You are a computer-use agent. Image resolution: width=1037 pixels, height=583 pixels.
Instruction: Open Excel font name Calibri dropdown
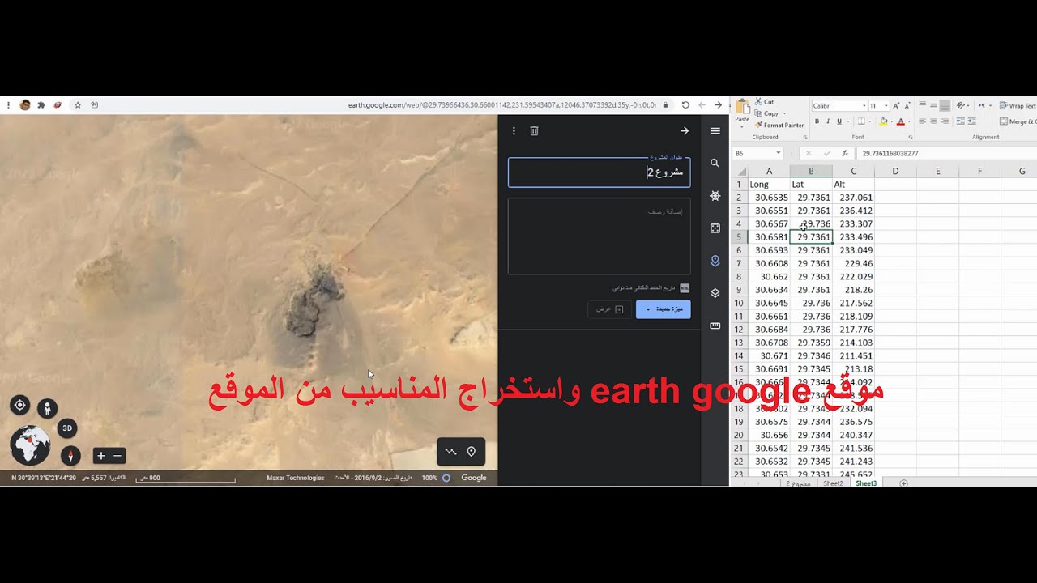click(864, 106)
